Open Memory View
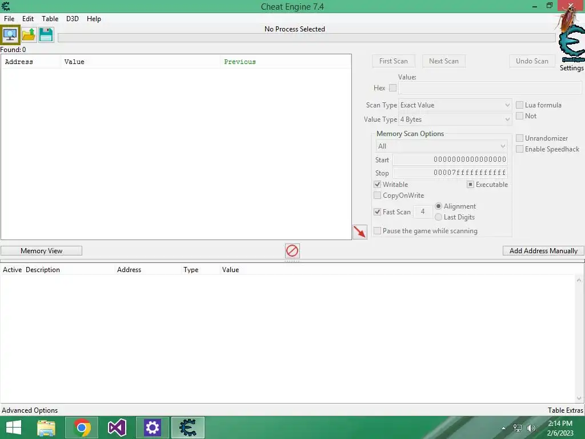585x439 pixels. click(x=41, y=251)
